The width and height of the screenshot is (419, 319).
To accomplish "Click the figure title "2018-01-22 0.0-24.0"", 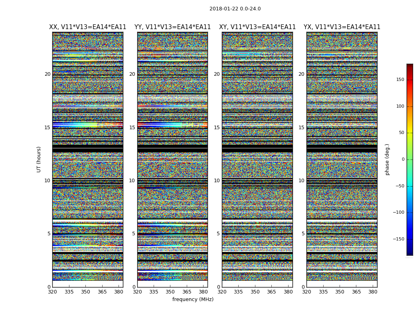I will [x=235, y=9].
